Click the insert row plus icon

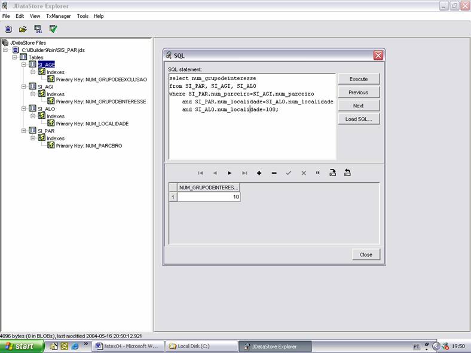[x=259, y=173]
